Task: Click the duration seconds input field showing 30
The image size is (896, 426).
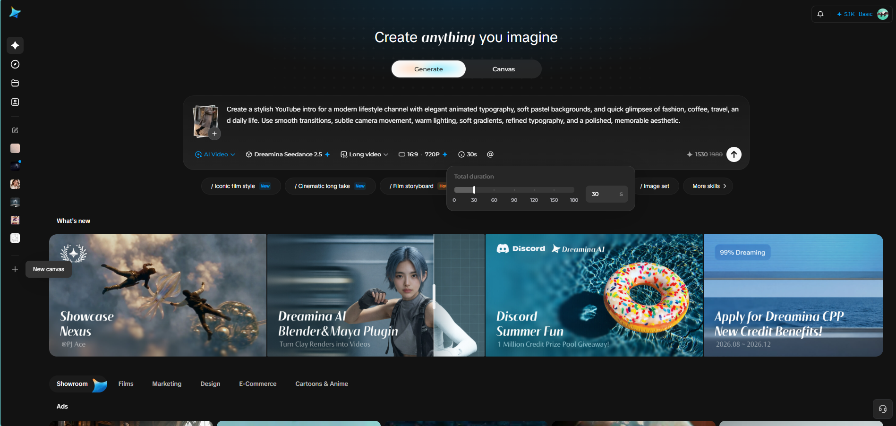Action: [x=607, y=194]
